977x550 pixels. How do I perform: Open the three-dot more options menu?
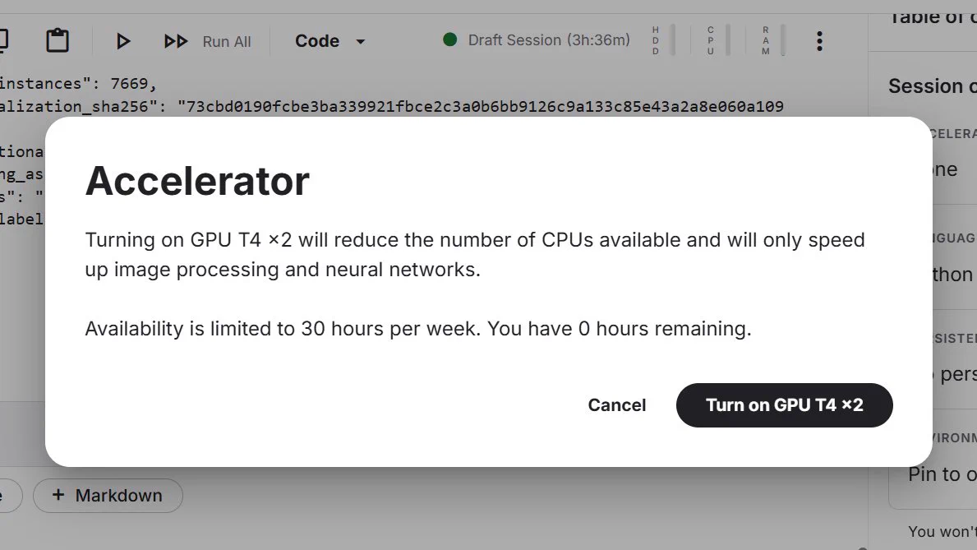point(819,41)
